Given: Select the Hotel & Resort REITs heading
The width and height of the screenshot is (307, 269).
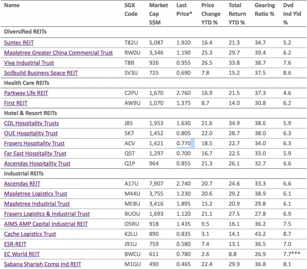Looking at the screenshot, I should [31, 113].
